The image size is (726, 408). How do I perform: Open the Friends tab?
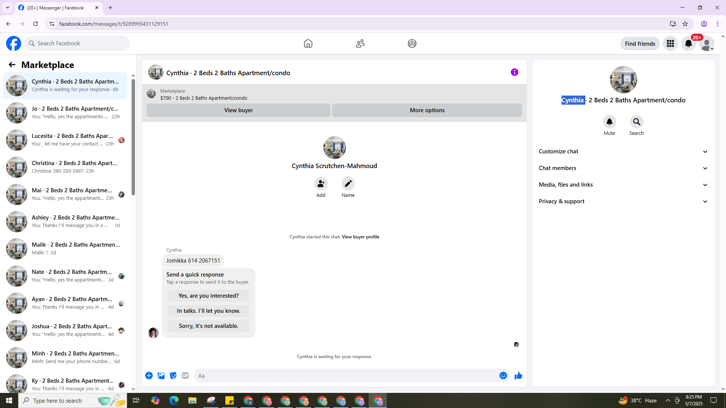(360, 43)
